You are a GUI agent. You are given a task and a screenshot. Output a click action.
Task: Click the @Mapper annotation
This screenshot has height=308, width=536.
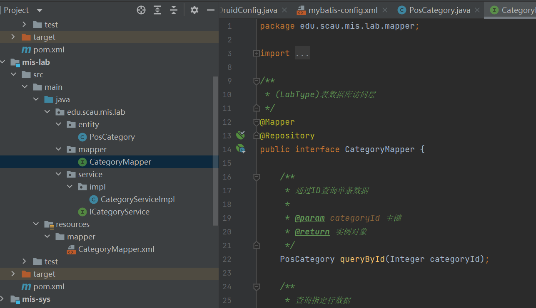click(277, 122)
